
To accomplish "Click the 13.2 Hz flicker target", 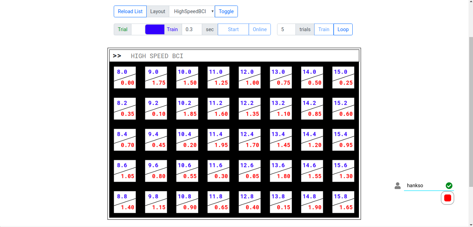I will pos(281,109).
